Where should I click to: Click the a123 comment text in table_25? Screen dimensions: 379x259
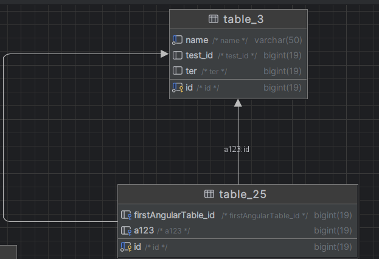[173, 231]
